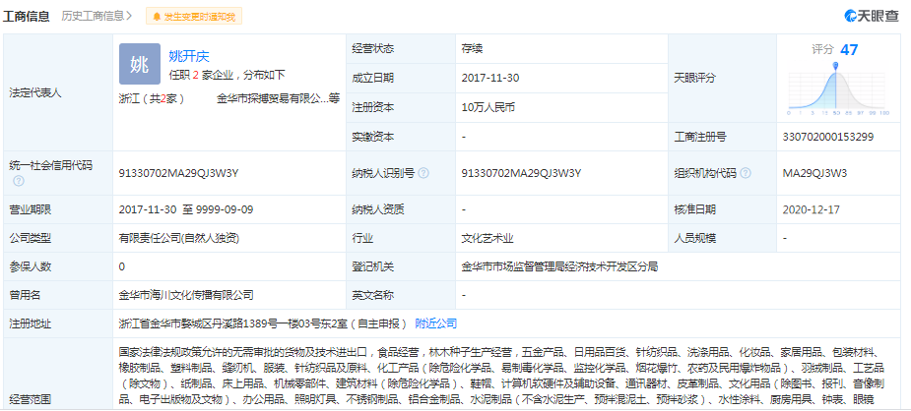The width and height of the screenshot is (911, 411).
Task: Click 经营状态 value 存续
Action: coord(473,49)
